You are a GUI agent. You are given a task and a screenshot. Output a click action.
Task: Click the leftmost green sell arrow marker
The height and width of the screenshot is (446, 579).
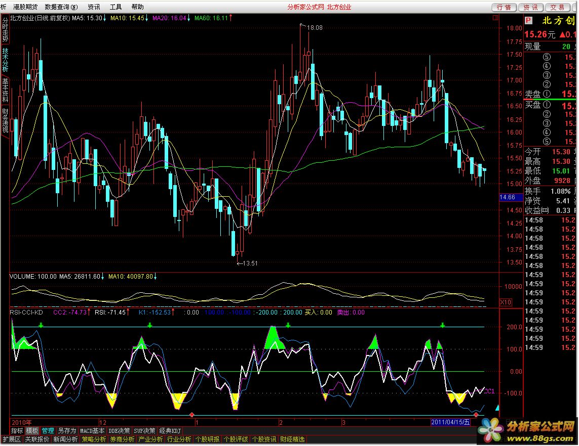[41, 325]
